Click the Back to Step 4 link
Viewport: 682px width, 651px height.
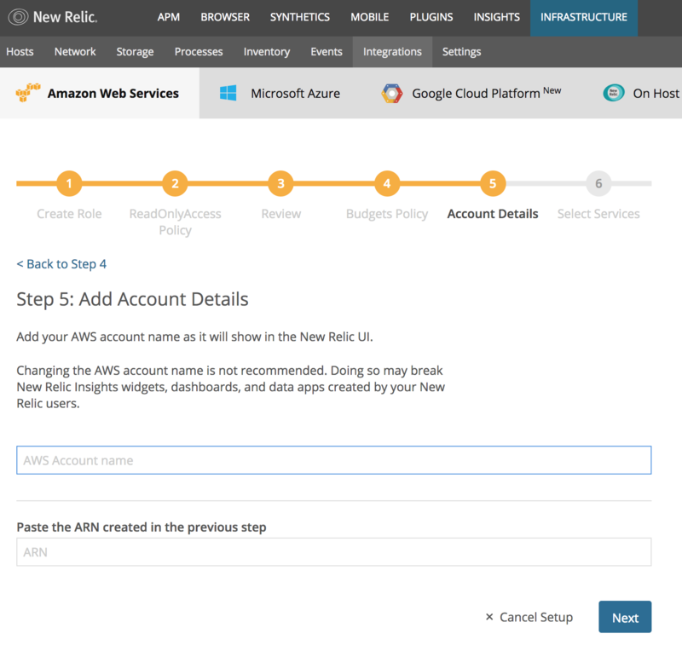pyautogui.click(x=61, y=264)
